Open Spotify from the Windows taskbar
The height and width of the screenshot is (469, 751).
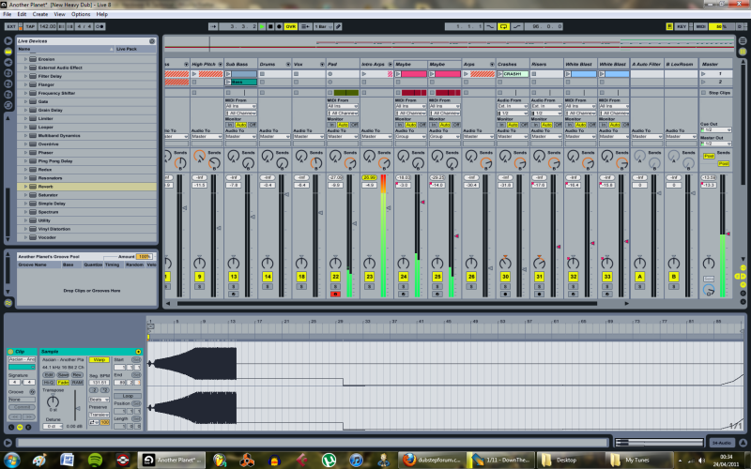95,461
